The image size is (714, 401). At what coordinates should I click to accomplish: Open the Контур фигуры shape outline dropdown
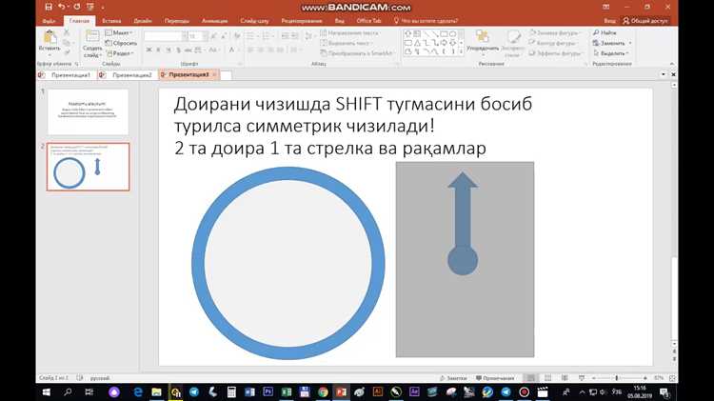(553, 43)
